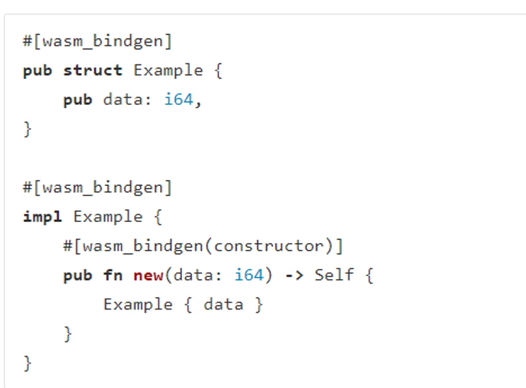Click the word 'constructor' inside the attribute
Screen dimensions: 526x388
tap(269, 246)
